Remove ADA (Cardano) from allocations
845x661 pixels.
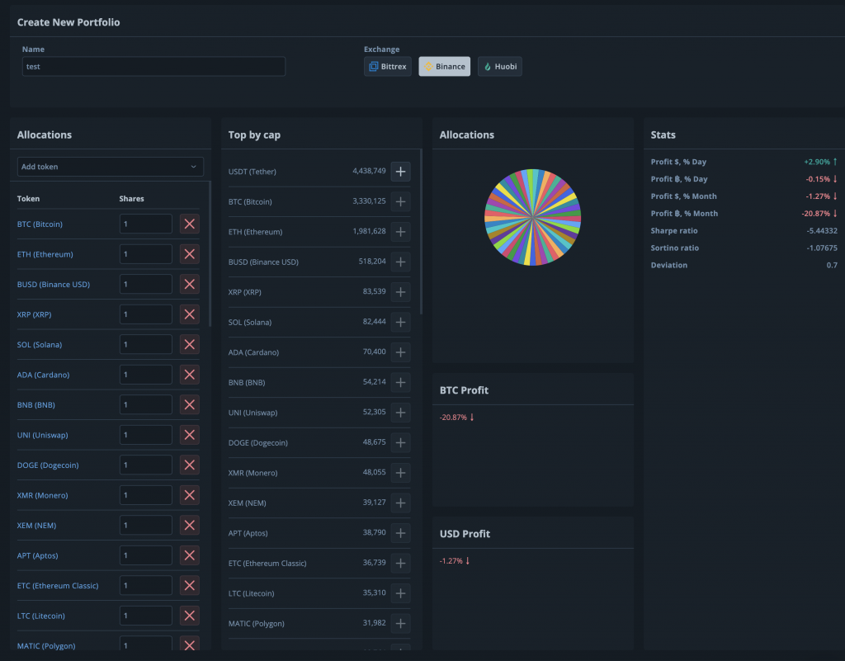click(189, 375)
